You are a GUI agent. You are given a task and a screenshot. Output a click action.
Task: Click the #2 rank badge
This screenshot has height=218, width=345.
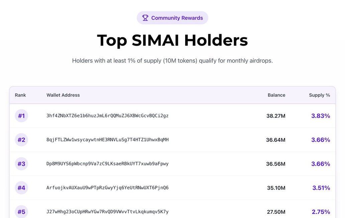tap(21, 140)
